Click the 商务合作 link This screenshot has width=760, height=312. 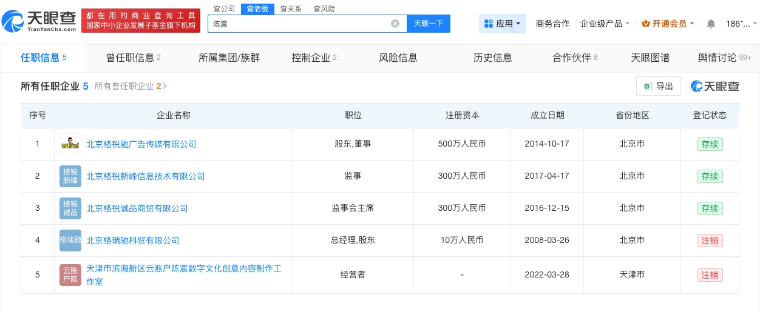(552, 24)
